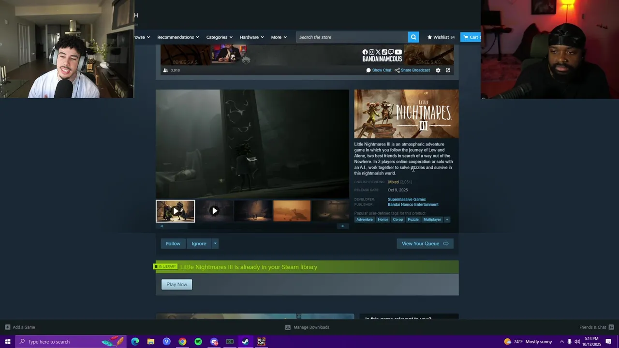This screenshot has width=619, height=348.
Task: Select the third dark screenshot thumbnail
Action: click(x=253, y=211)
